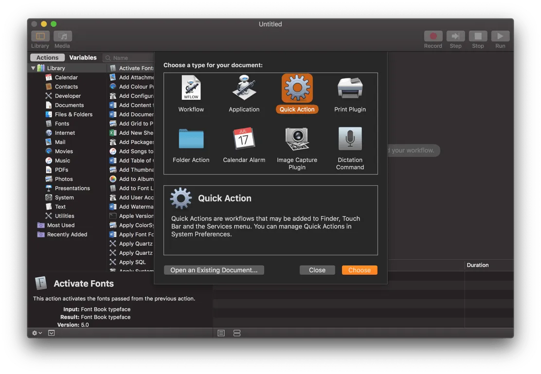Screen dimensions: 541x374
Task: Select the Add User Account action
Action: pos(131,197)
